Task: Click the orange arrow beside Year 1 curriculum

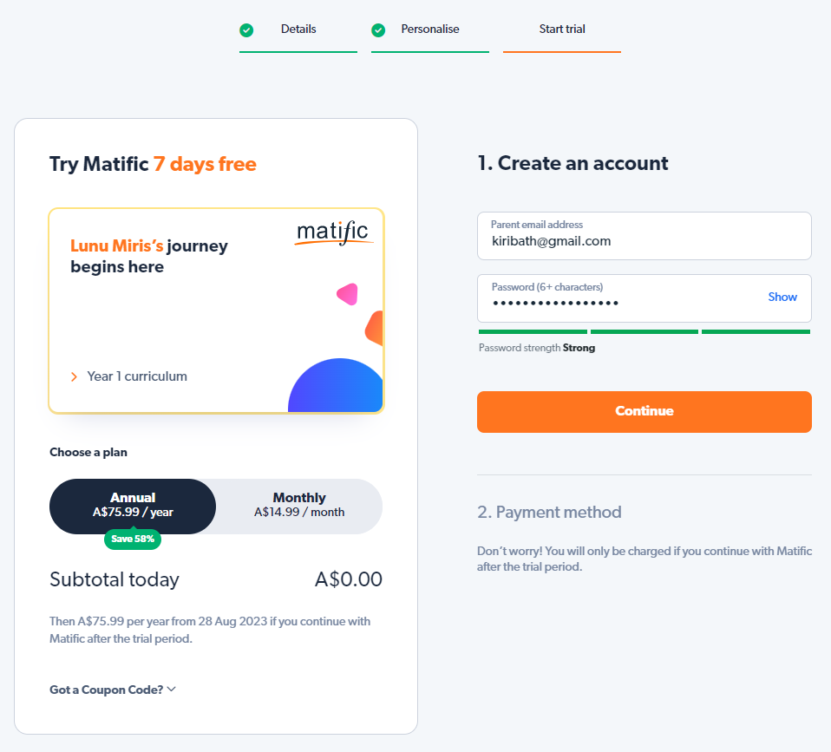Action: coord(75,376)
